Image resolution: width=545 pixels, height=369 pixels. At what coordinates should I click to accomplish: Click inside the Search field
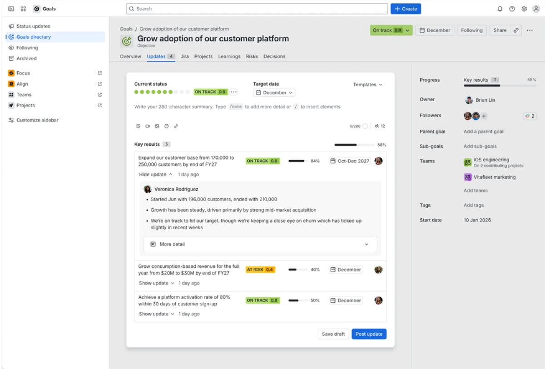pyautogui.click(x=257, y=9)
